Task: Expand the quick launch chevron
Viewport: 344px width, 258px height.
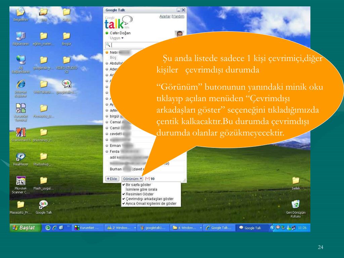Action: click(x=68, y=226)
